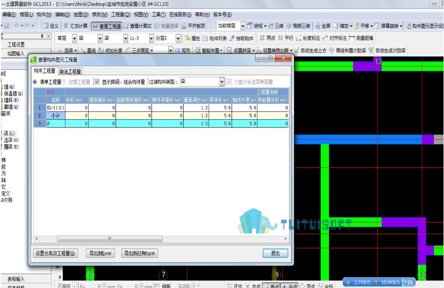Tick the 旋转 rotate checkbox
444x288 pixels.
point(157,286)
